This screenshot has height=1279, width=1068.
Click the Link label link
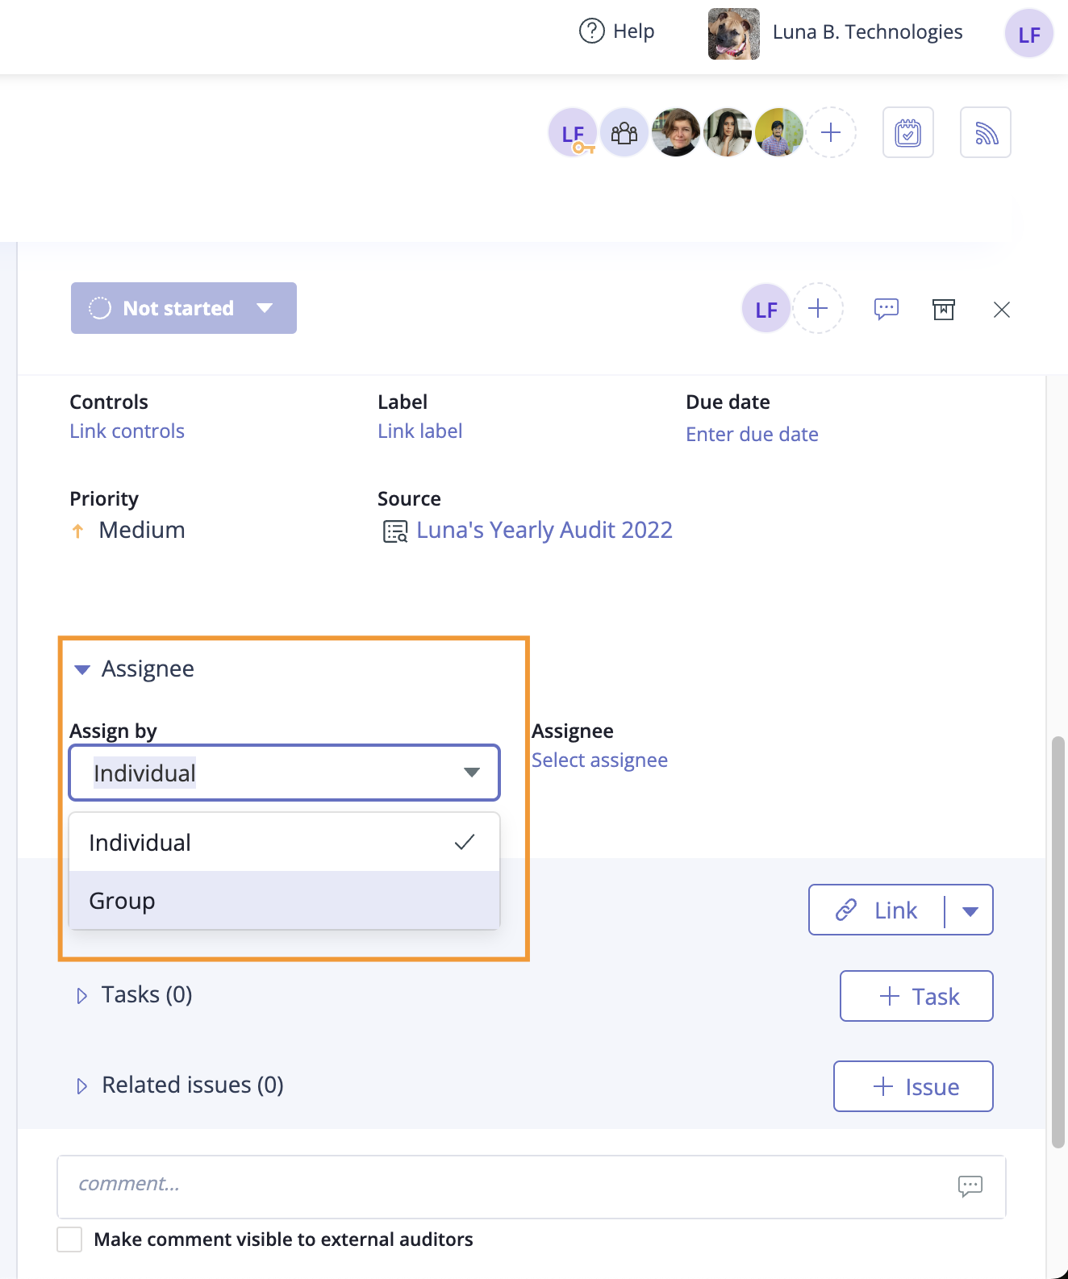(x=420, y=431)
